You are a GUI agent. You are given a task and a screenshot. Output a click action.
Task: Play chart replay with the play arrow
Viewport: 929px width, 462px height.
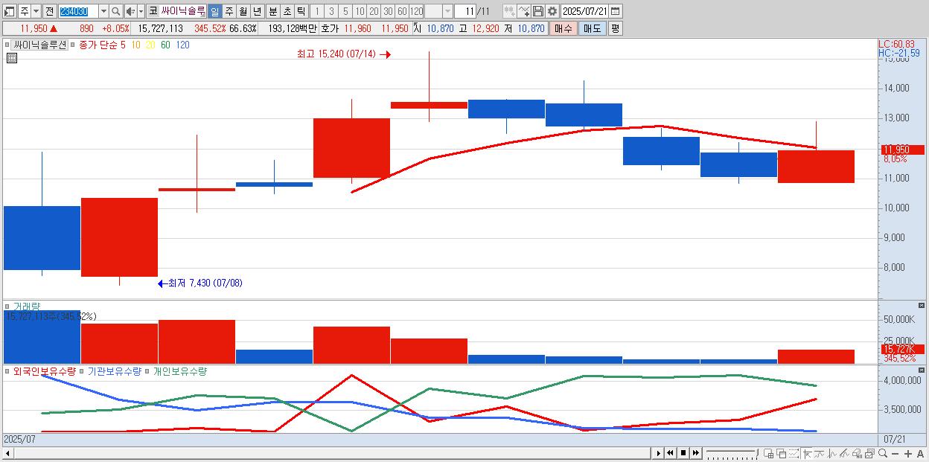coord(659,453)
